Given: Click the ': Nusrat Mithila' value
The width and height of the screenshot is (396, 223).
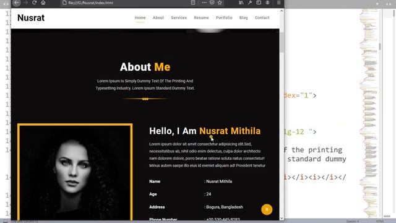Looking at the screenshot, I should point(218,181).
